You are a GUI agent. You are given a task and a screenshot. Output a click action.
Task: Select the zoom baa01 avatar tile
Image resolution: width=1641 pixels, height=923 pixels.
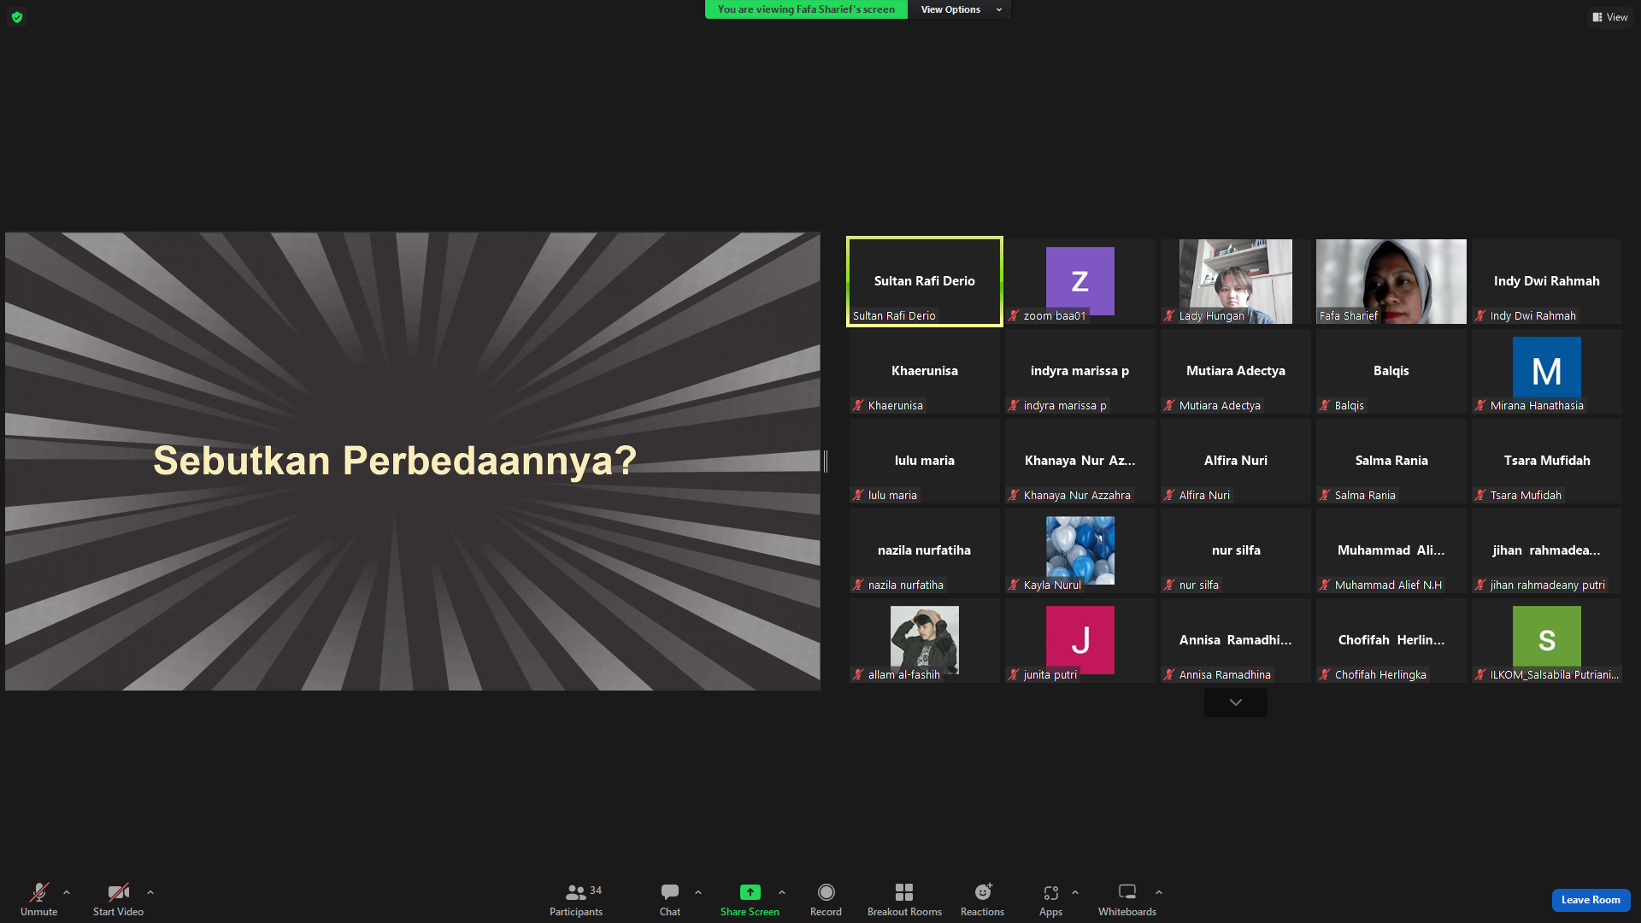tap(1080, 281)
